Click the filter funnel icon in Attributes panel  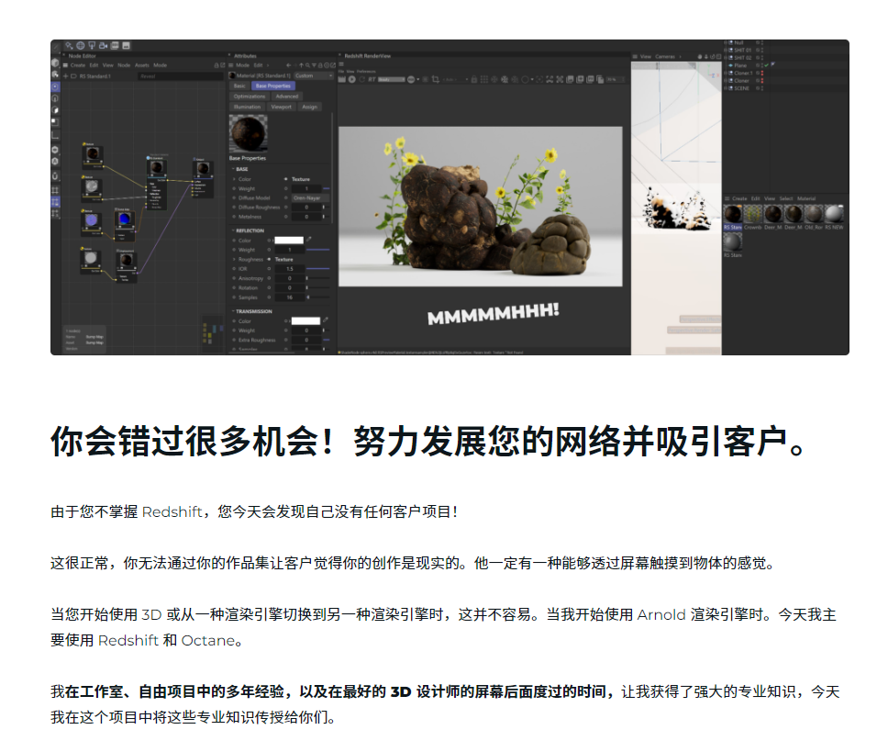pos(314,65)
